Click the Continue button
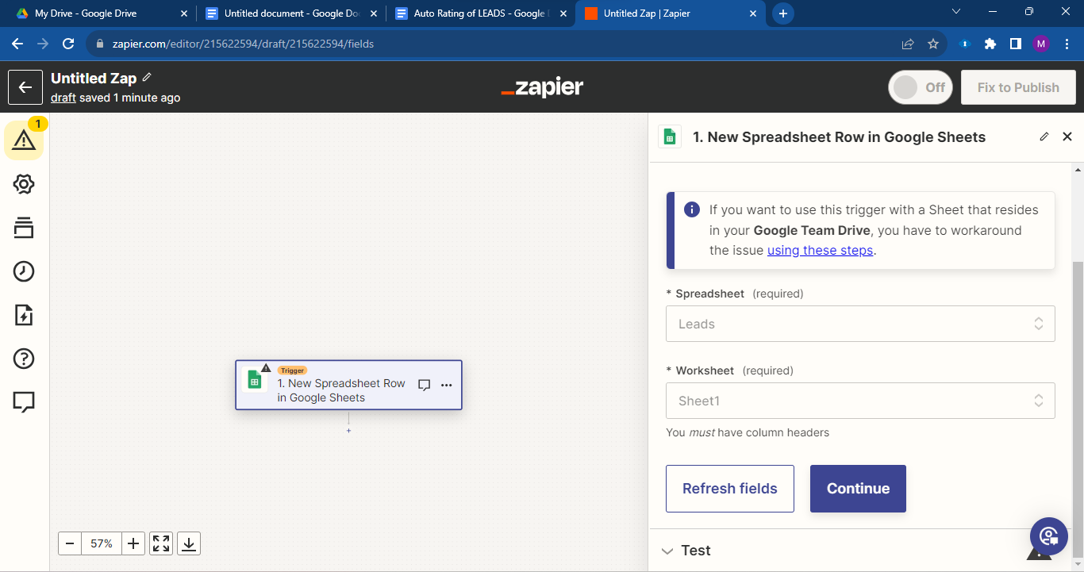The height and width of the screenshot is (572, 1084). click(858, 489)
